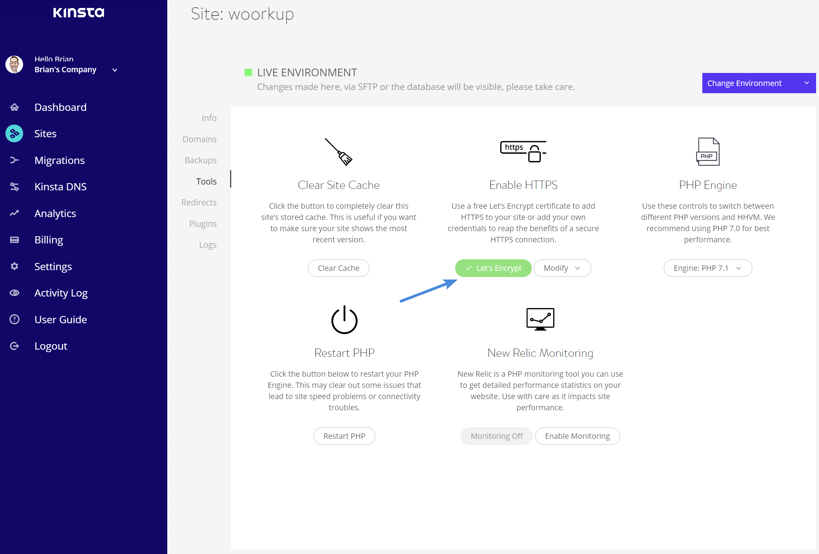Viewport: 819px width, 554px height.
Task: Select Logout in the sidebar
Action: coord(51,346)
